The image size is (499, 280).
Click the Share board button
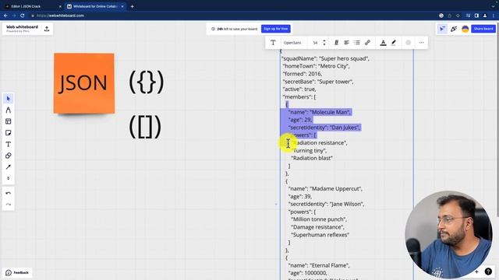click(x=483, y=29)
